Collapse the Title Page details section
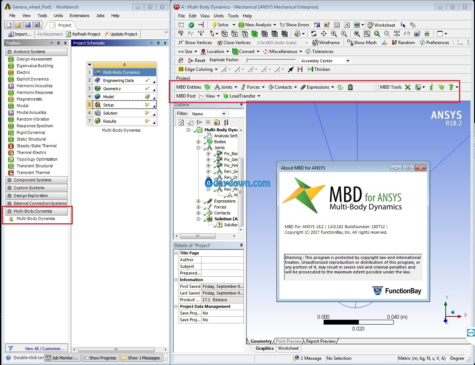The width and height of the screenshot is (475, 365). [176, 253]
